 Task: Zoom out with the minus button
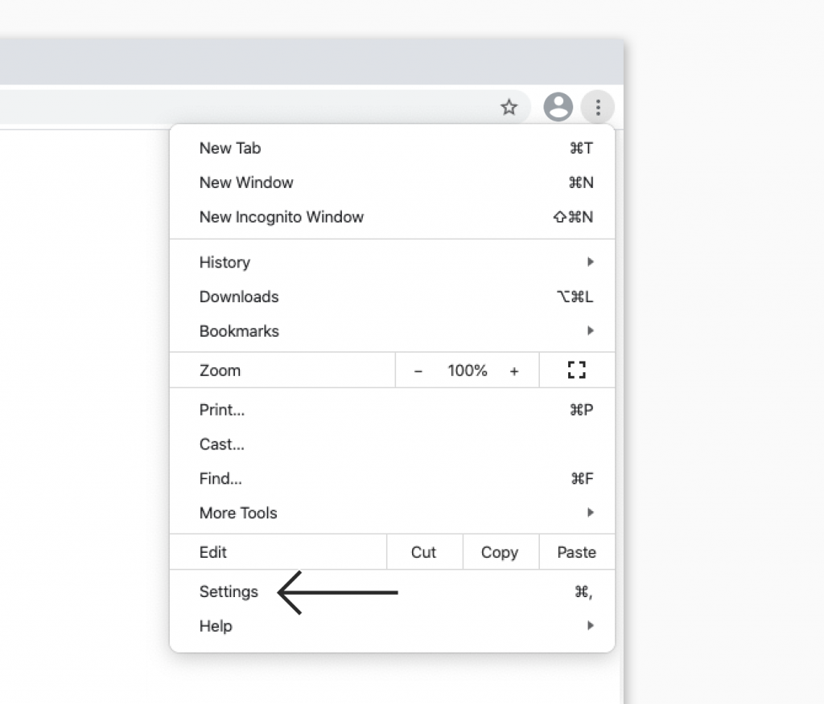pyautogui.click(x=418, y=370)
